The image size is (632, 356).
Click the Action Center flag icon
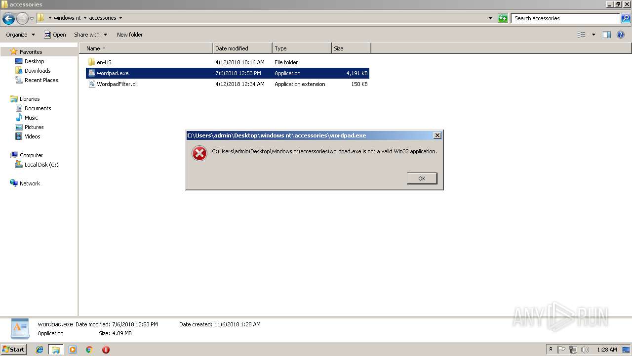[x=561, y=350]
